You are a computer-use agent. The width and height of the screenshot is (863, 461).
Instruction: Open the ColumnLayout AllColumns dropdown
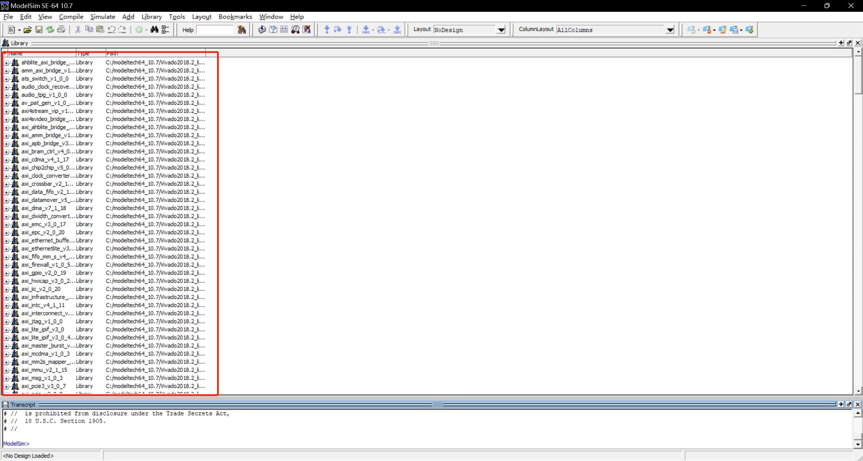pos(670,30)
